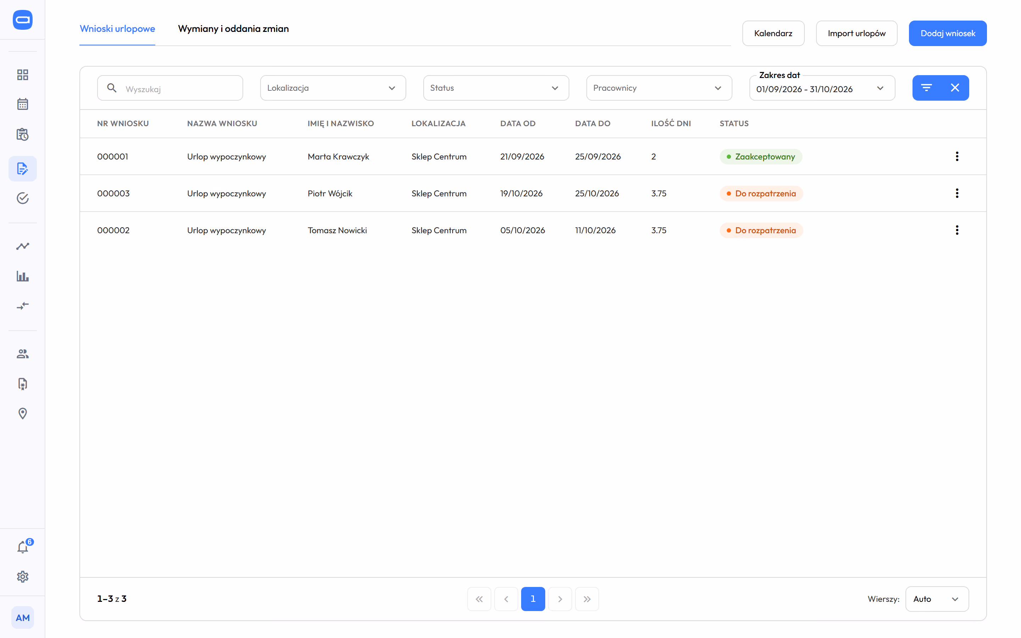Open the Wierszy Auto rows dropdown
Image resolution: width=1021 pixels, height=638 pixels.
click(937, 599)
